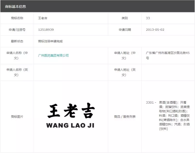The image size is (195, 153).
Task: Click the 申请人名称（英文）label cell
Action: 17,72
